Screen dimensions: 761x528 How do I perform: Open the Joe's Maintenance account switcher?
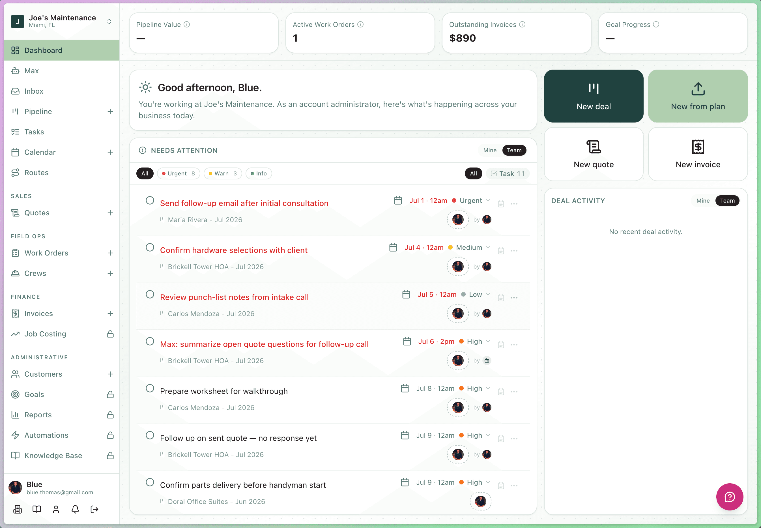[61, 22]
